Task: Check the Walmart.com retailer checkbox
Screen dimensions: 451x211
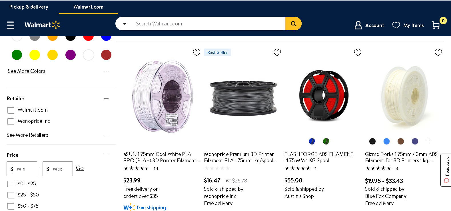Action: (11, 110)
